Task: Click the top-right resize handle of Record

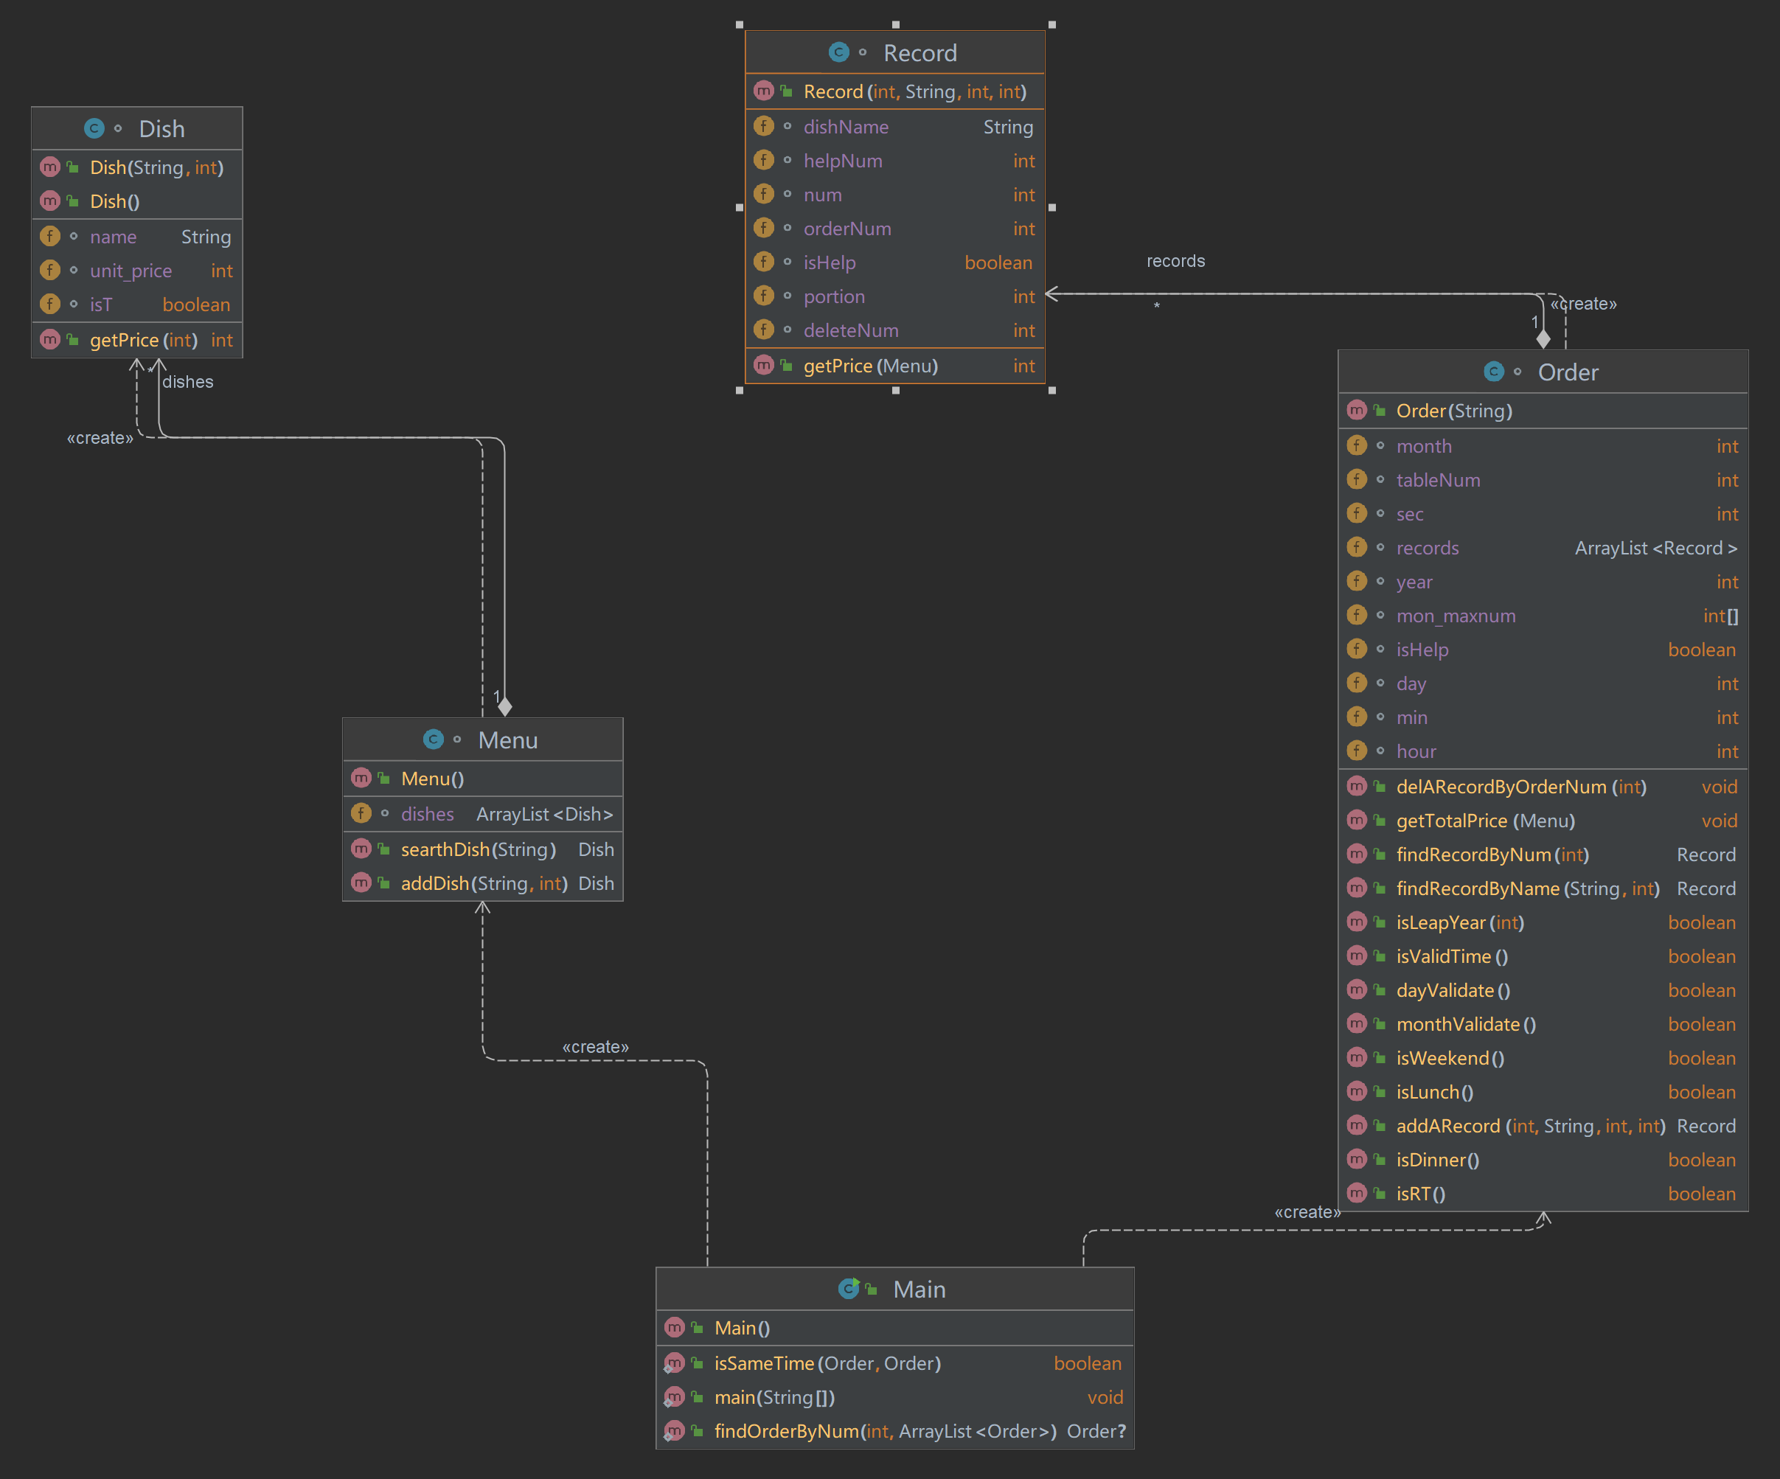Action: [x=1052, y=24]
